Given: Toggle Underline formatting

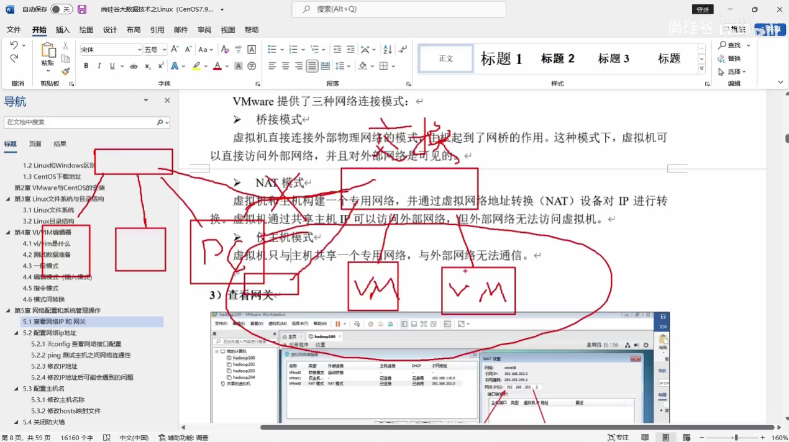Looking at the screenshot, I should pos(112,66).
